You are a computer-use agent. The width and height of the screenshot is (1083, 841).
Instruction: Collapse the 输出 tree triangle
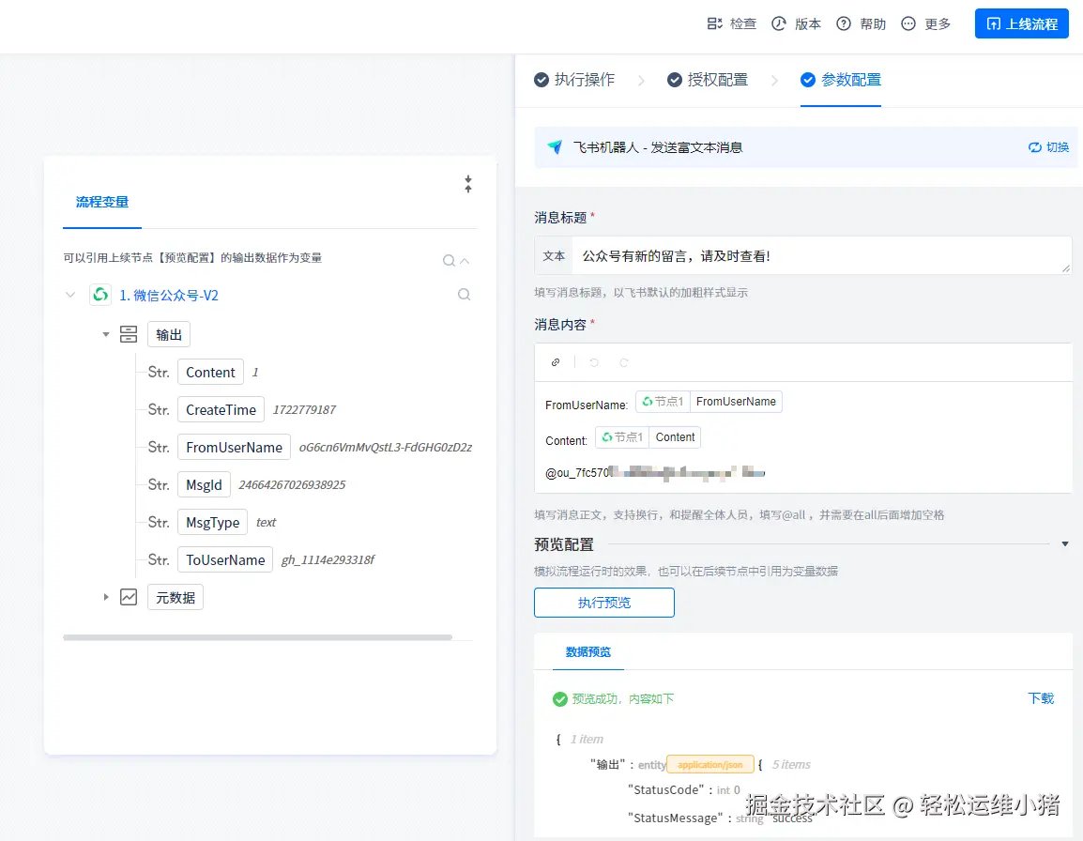tap(106, 334)
